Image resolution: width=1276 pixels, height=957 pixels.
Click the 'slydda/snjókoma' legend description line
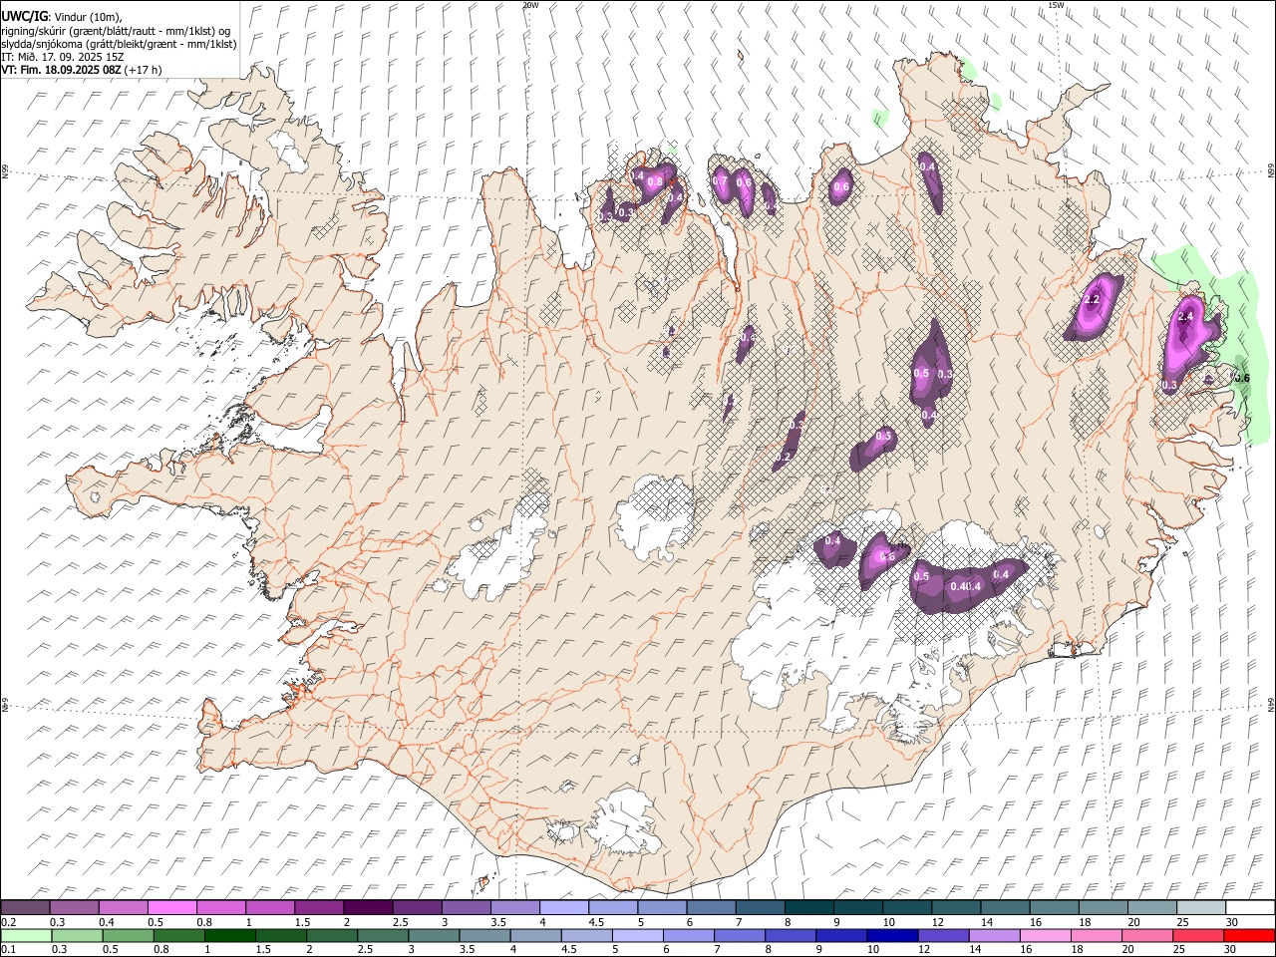(x=119, y=44)
